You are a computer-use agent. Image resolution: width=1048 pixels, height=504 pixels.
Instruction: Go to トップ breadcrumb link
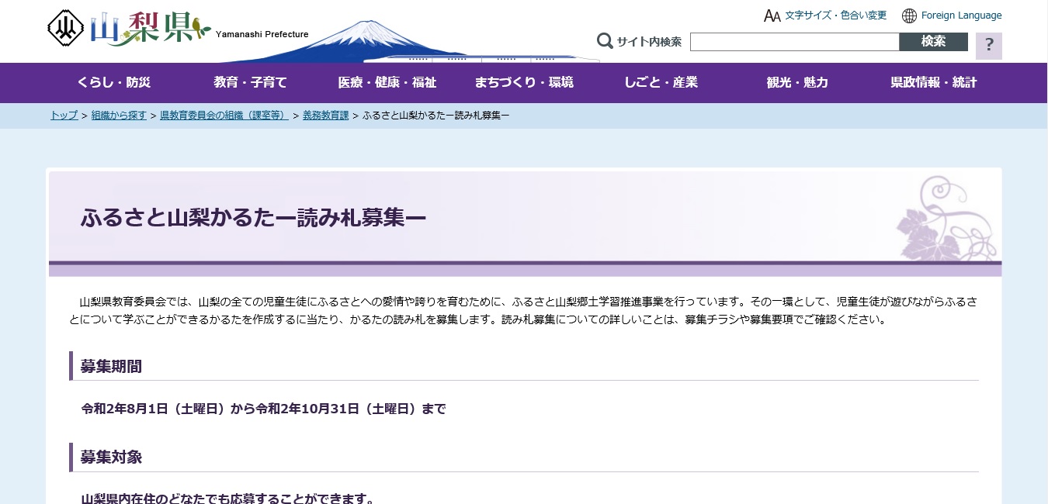click(x=64, y=116)
